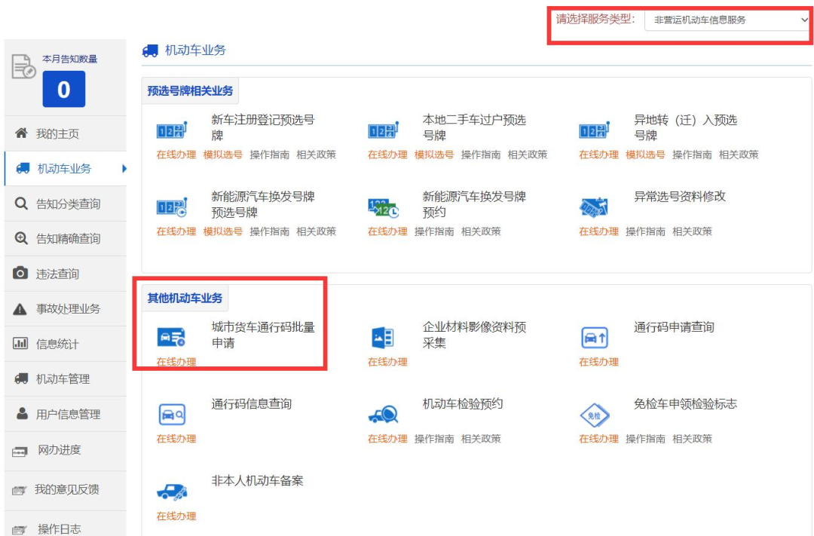
Task: Click the 新车注册登记预选号牌 license plate icon
Action: point(171,130)
